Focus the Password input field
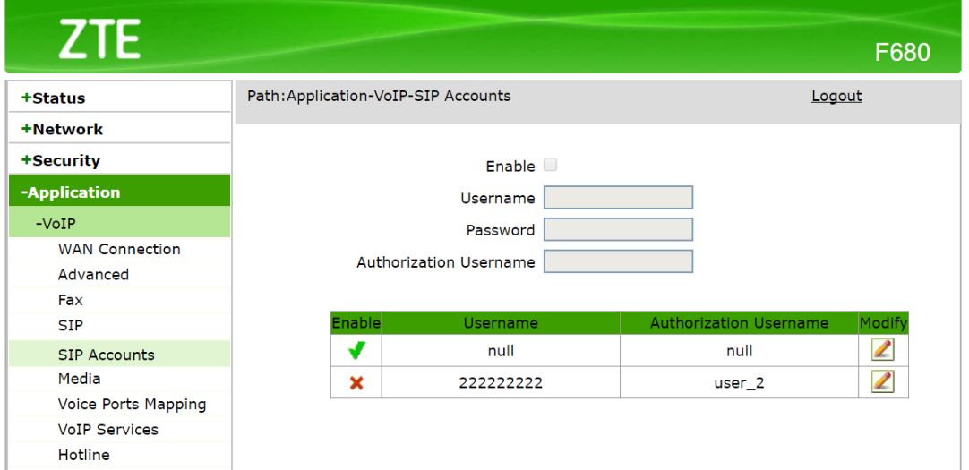 618,229
